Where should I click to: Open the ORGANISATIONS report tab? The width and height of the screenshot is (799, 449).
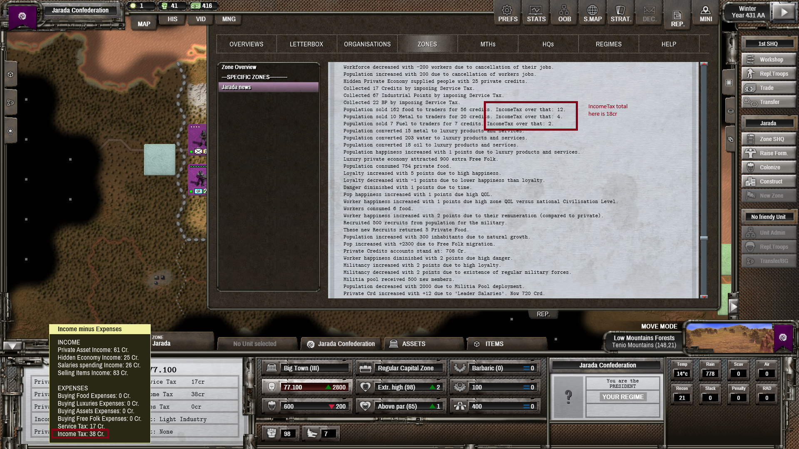tap(367, 44)
